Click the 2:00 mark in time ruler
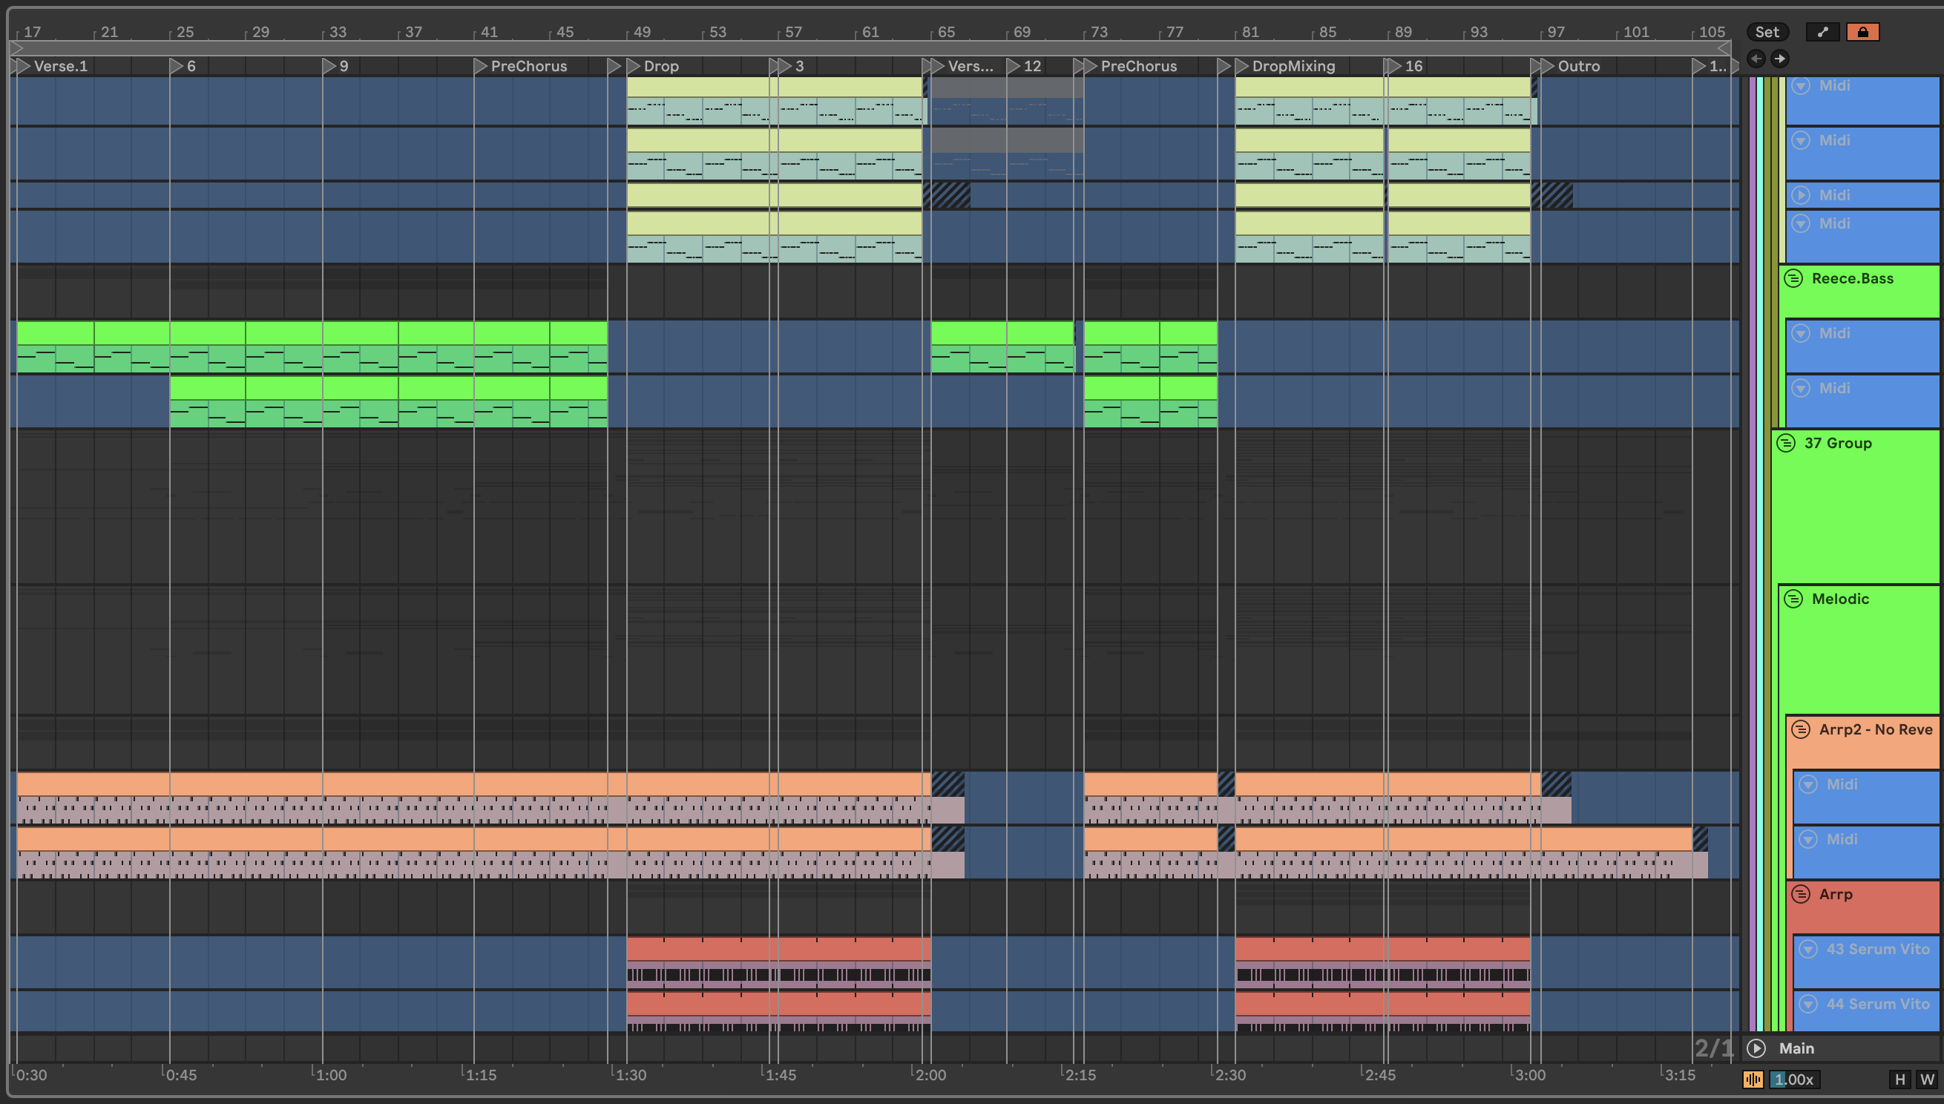 click(930, 1074)
